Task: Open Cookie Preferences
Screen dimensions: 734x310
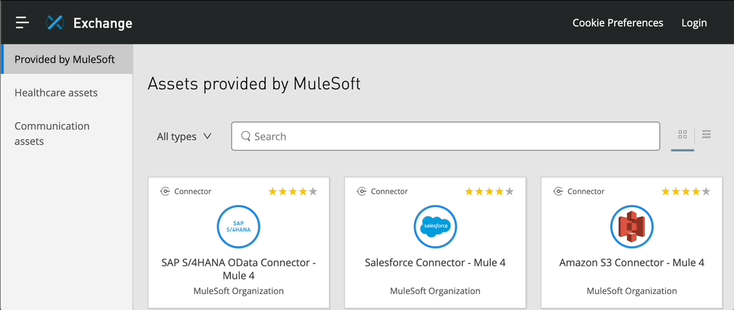Action: coord(617,23)
